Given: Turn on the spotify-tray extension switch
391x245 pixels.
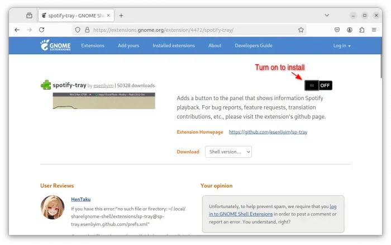Looking at the screenshot, I should pyautogui.click(x=318, y=85).
